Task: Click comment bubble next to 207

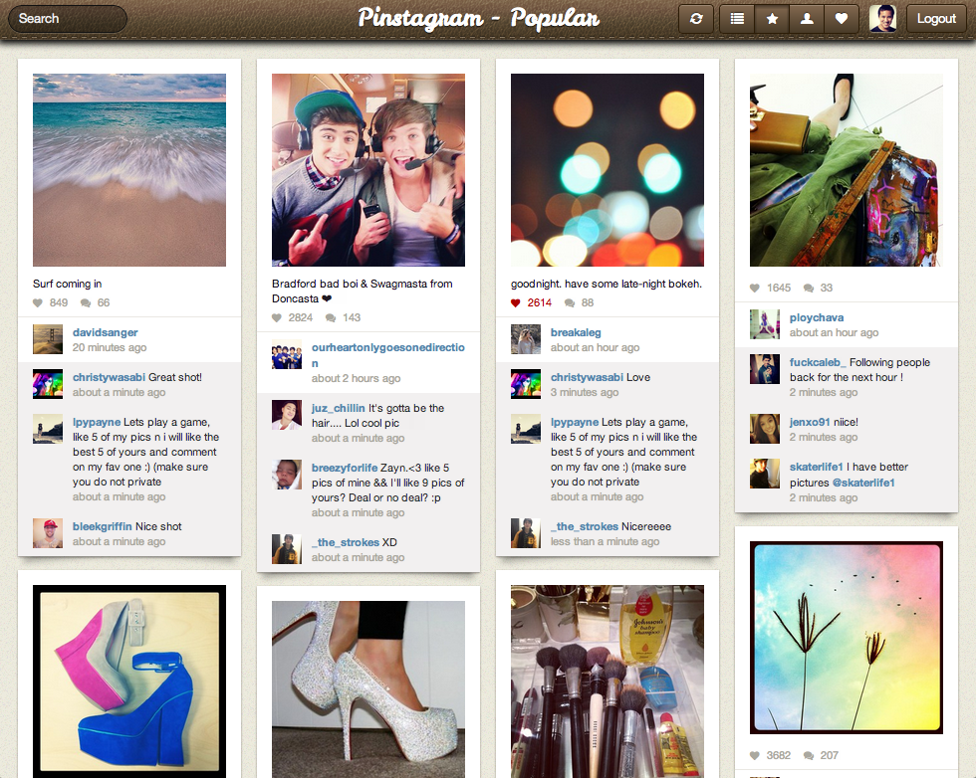Action: click(x=809, y=755)
